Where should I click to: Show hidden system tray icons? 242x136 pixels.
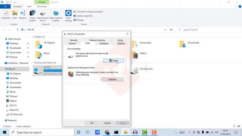coord(189,132)
